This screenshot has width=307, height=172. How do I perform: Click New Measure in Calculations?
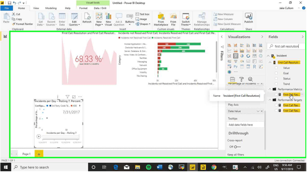click(223, 14)
